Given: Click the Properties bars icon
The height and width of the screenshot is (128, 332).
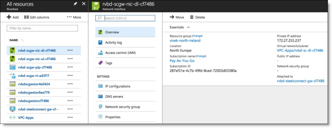Looking at the screenshot, I should pos(100,117).
